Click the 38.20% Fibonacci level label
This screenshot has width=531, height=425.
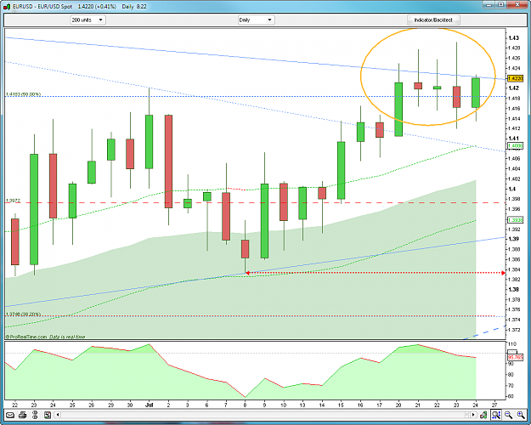(x=24, y=314)
